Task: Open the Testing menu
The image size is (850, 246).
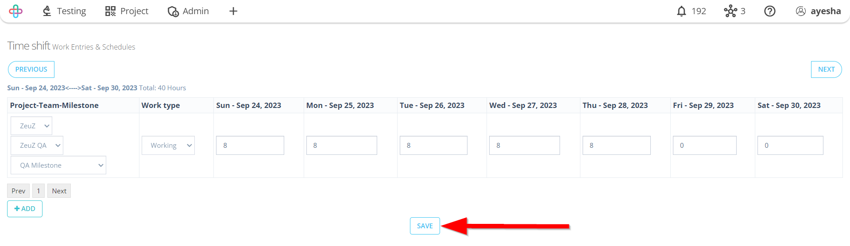Action: (x=64, y=11)
